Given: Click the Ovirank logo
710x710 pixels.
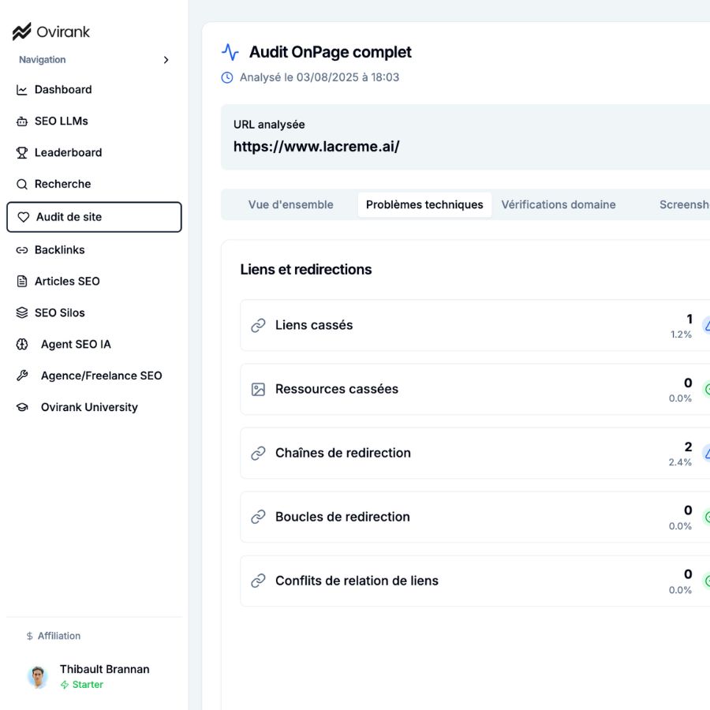Looking at the screenshot, I should (x=51, y=32).
